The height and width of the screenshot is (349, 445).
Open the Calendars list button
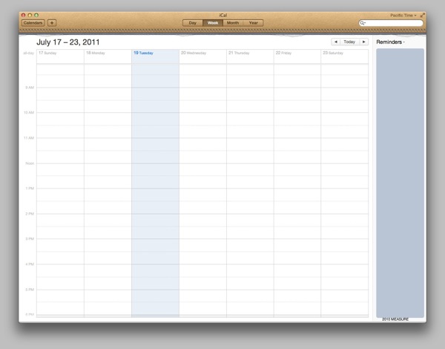click(x=33, y=23)
